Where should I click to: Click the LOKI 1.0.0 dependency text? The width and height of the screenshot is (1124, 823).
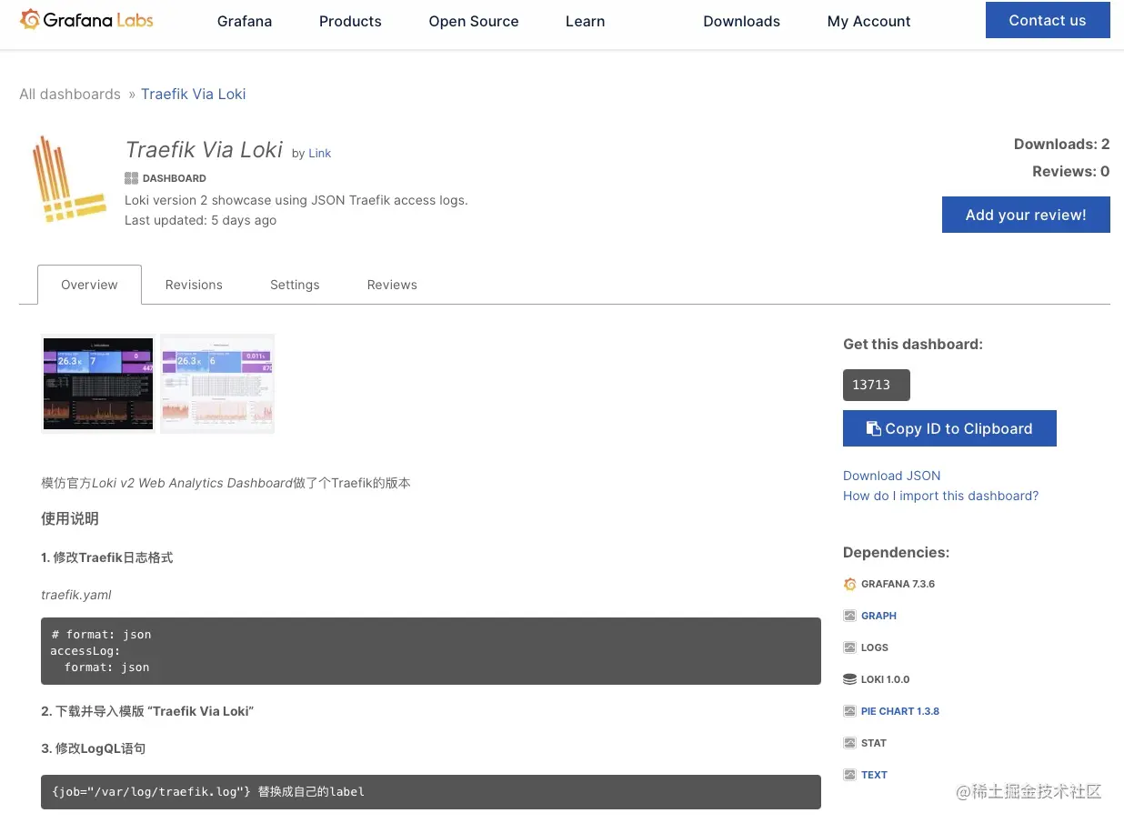(885, 679)
